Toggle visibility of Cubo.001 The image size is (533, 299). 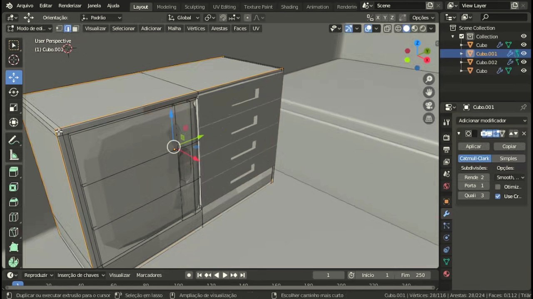pyautogui.click(x=524, y=54)
